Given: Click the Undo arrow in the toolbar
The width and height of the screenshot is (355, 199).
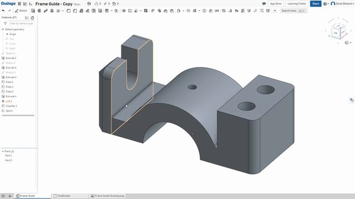Looking at the screenshot, I should (3, 11).
